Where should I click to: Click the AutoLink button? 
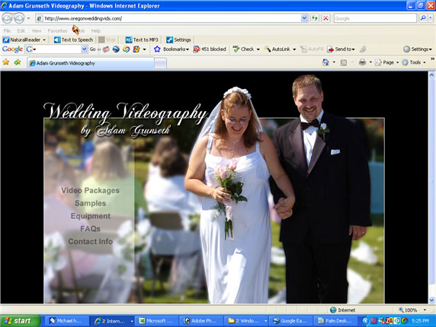[280, 49]
